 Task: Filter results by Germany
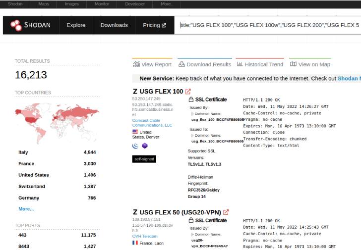point(57,198)
